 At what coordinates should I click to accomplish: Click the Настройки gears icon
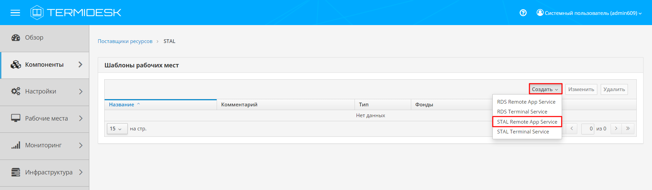[x=16, y=91]
